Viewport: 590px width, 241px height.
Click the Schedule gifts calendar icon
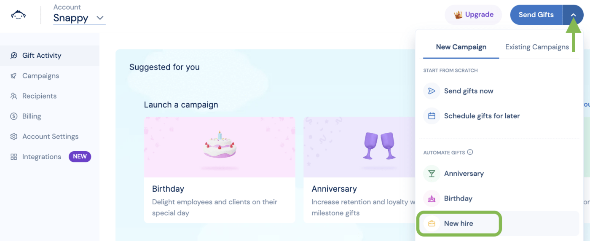tap(432, 116)
